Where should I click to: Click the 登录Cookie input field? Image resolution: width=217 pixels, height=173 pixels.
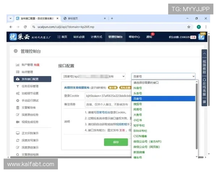pyautogui.click(x=108, y=96)
